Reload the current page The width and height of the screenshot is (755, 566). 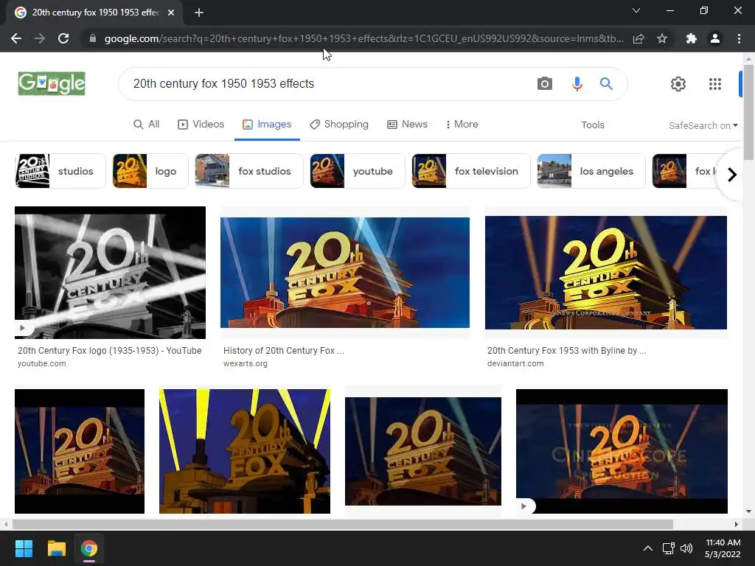tap(63, 38)
